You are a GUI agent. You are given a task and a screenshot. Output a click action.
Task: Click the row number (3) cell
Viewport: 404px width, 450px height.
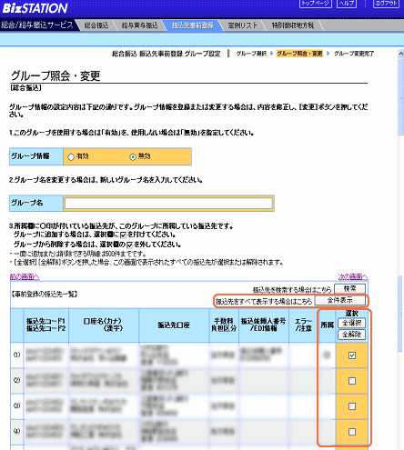(17, 405)
